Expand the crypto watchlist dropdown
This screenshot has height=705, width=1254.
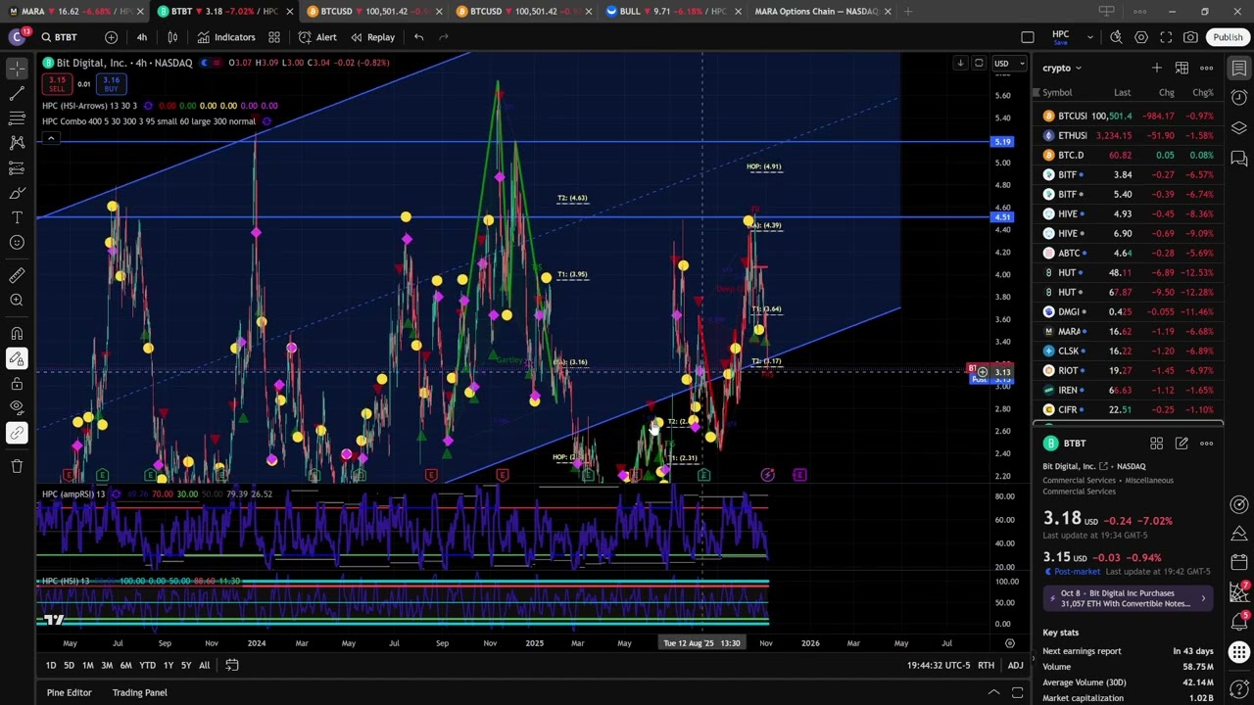[x=1062, y=68]
